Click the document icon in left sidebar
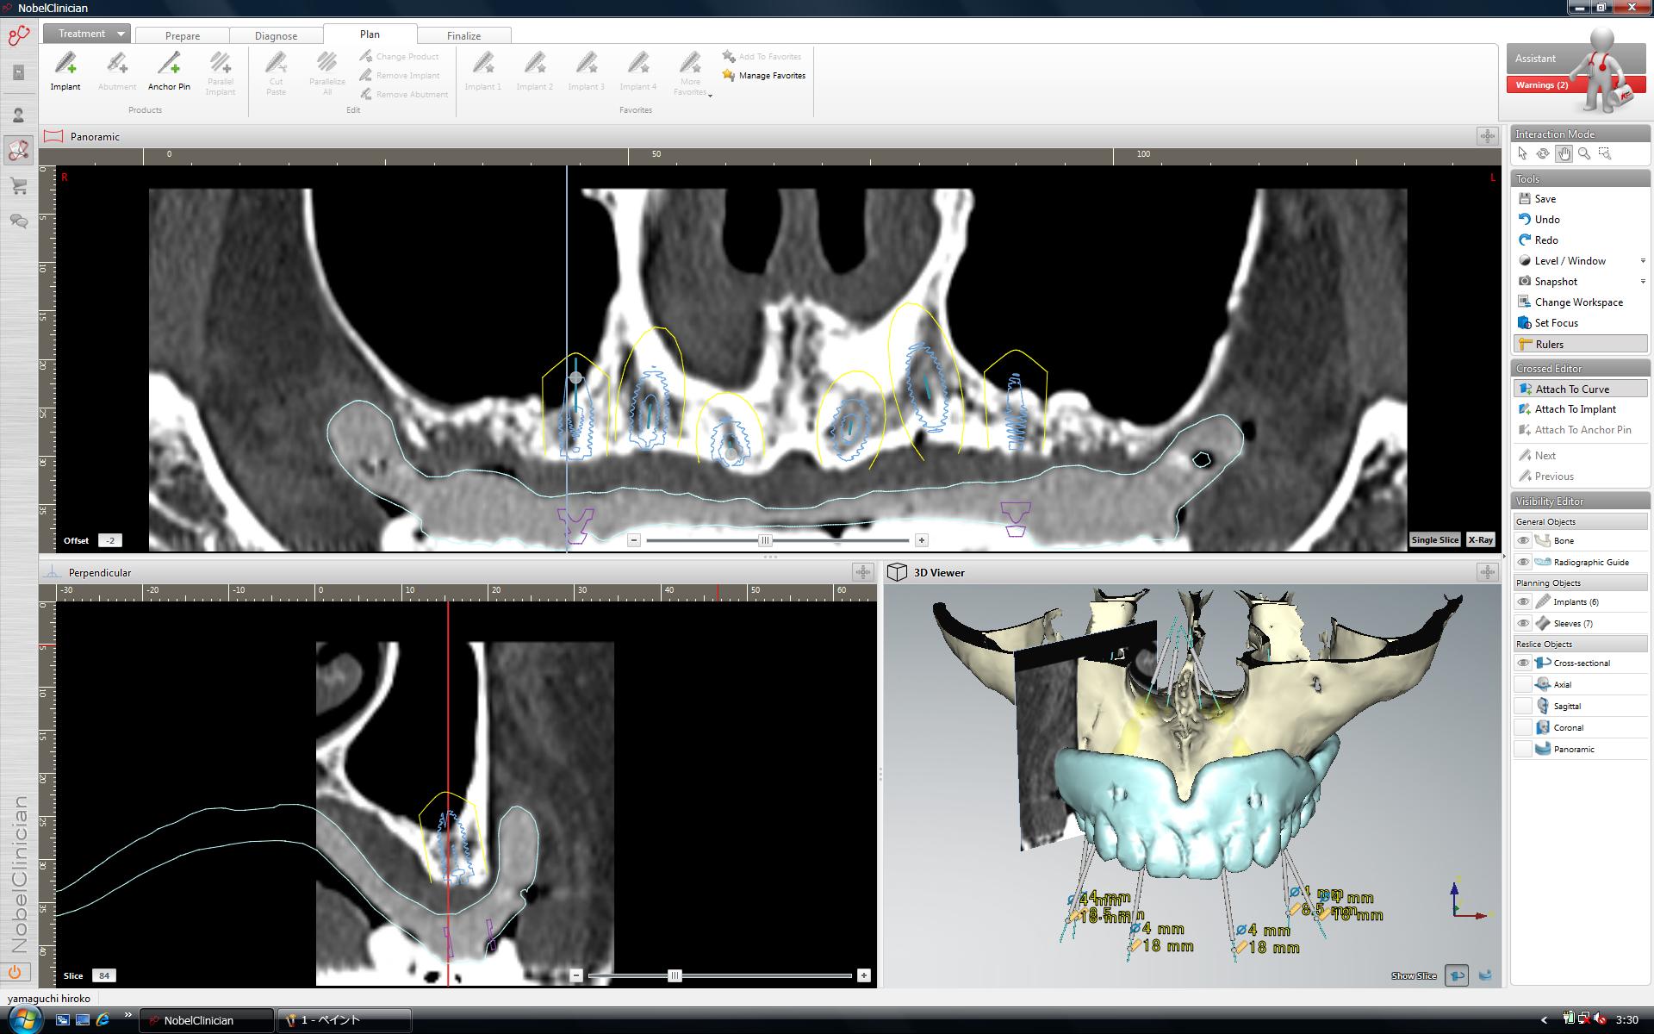 19,72
